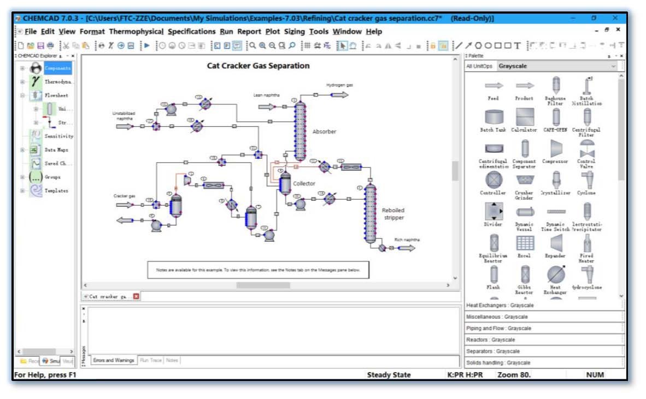The width and height of the screenshot is (646, 399).
Task: Switch to the Run Trace tab
Action: (151, 360)
